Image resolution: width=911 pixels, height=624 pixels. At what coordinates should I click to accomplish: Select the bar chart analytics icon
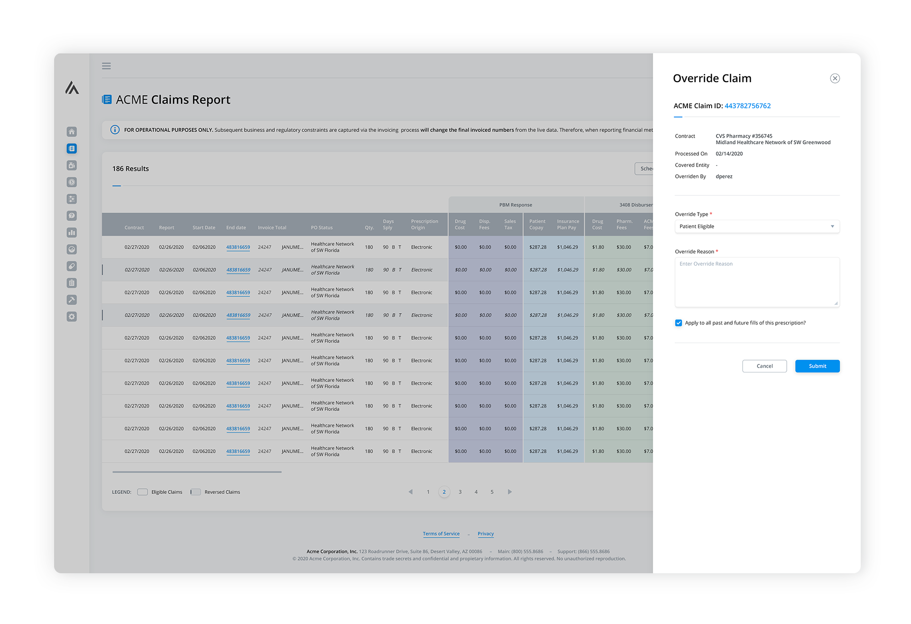pos(72,233)
